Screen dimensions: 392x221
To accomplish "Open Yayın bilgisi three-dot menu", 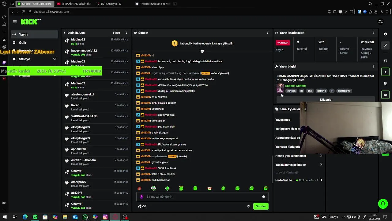I will pos(373,66).
